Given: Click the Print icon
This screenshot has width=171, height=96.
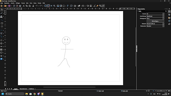Looking at the screenshot, I should (20, 6).
